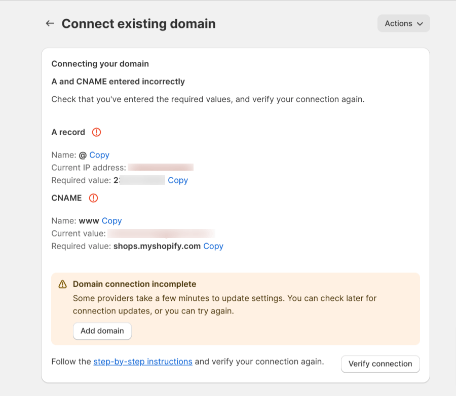
Task: Click the red error icon beside A record
Action: click(x=96, y=132)
